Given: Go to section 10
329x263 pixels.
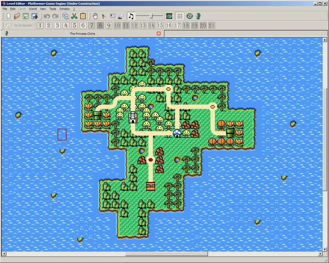Looking at the screenshot, I should tap(117, 25).
